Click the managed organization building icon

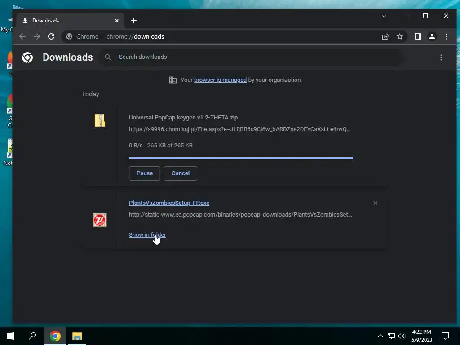pyautogui.click(x=173, y=80)
